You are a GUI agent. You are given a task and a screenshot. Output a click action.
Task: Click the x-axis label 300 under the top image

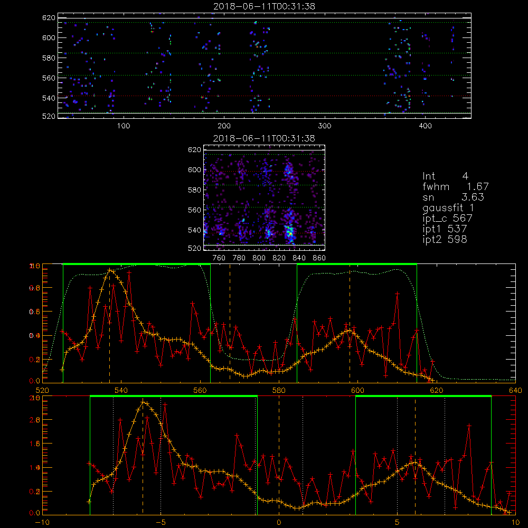point(325,126)
